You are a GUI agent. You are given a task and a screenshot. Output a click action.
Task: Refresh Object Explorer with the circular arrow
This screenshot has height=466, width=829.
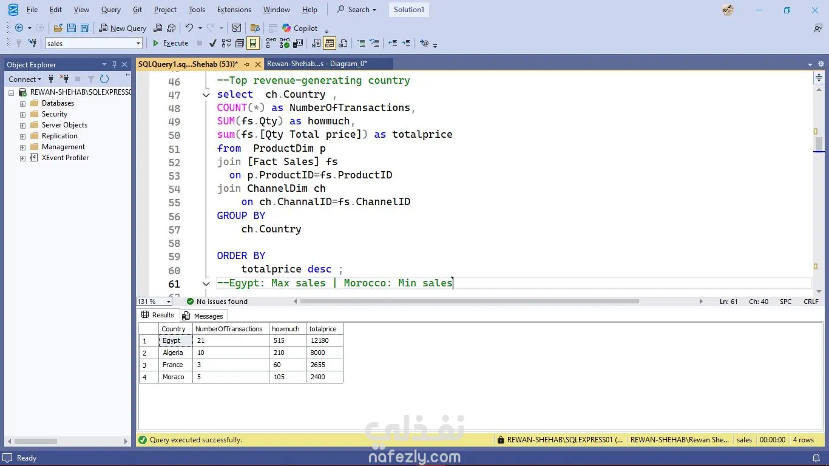[104, 79]
